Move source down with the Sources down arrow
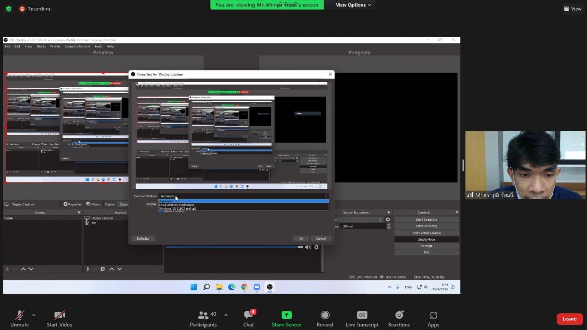Image resolution: width=587 pixels, height=330 pixels. 120,269
